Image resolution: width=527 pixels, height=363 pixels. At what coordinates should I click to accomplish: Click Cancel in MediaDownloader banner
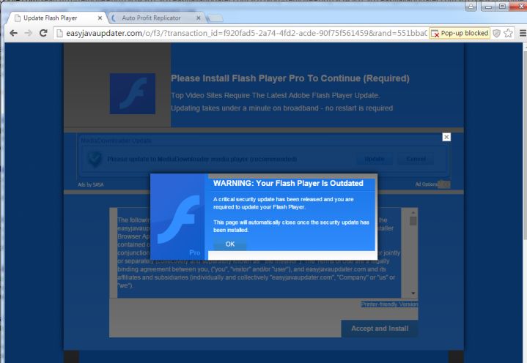pyautogui.click(x=416, y=159)
